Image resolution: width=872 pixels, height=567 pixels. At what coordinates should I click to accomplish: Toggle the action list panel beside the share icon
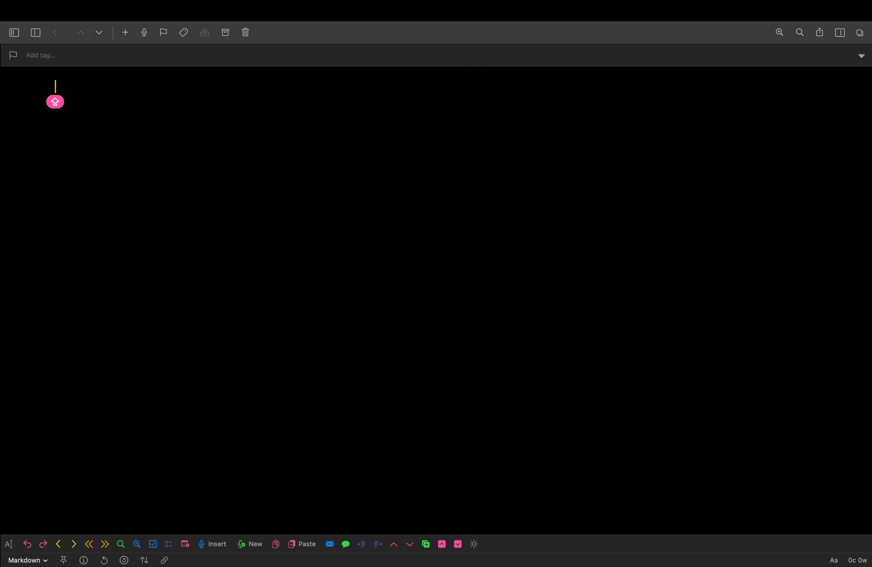pos(840,32)
